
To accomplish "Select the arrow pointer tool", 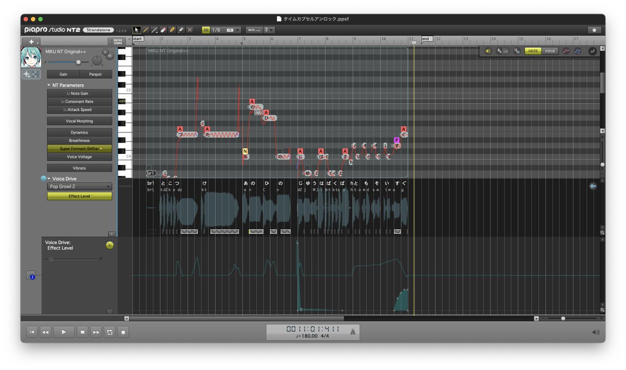I will pyautogui.click(x=137, y=30).
